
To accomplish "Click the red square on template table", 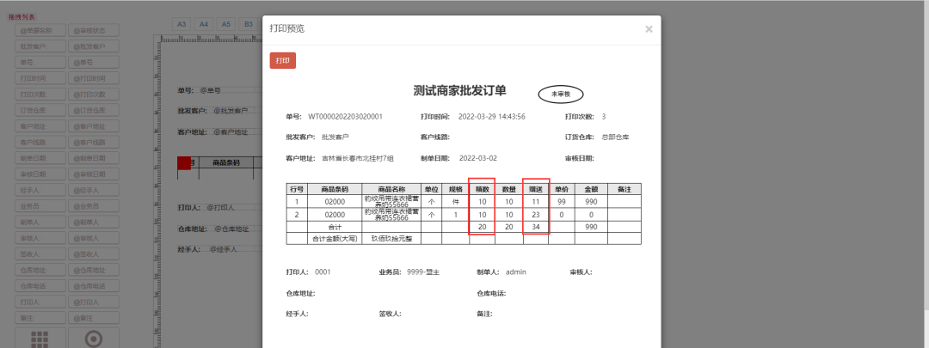I will coord(183,162).
